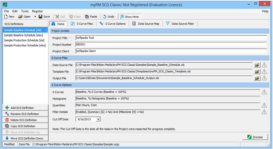
Task: Click the warning icon beside Output File
Action: point(264,78)
